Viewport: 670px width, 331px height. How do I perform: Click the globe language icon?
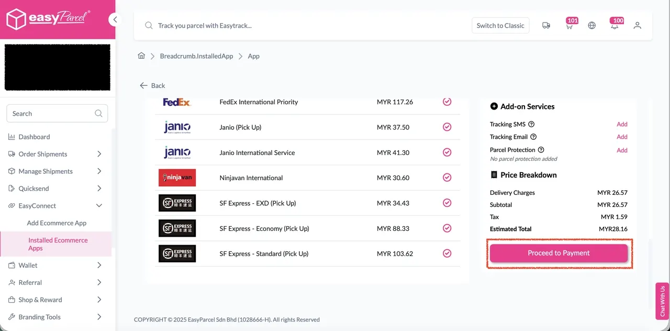coord(591,25)
